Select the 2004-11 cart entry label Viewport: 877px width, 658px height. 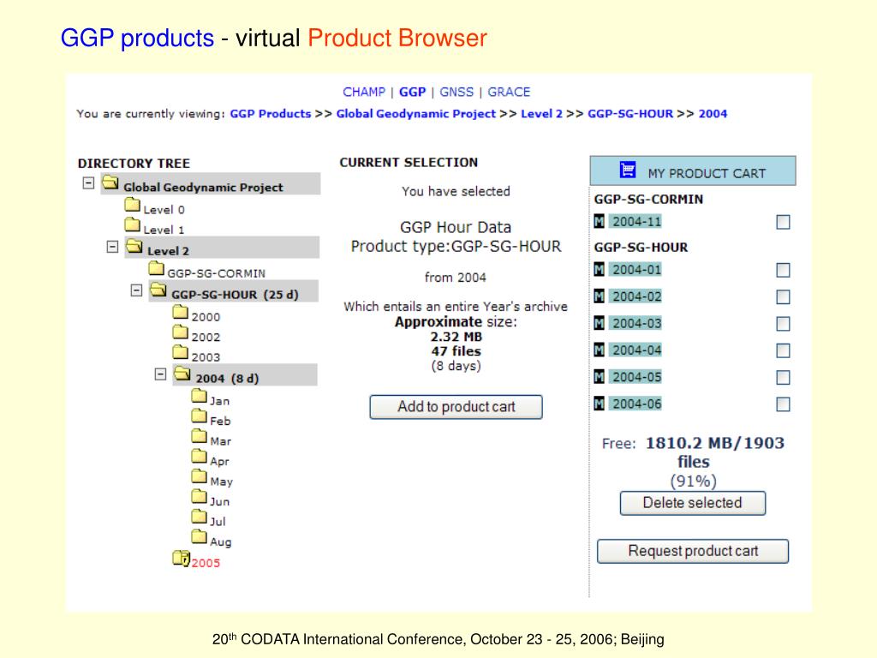636,222
